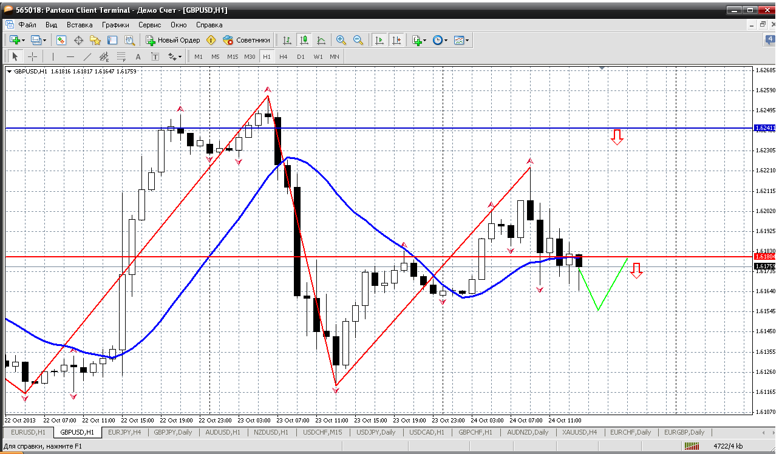This screenshot has width=782, height=454.
Task: Select the Fibonacci retracement tool
Action: coord(121,56)
